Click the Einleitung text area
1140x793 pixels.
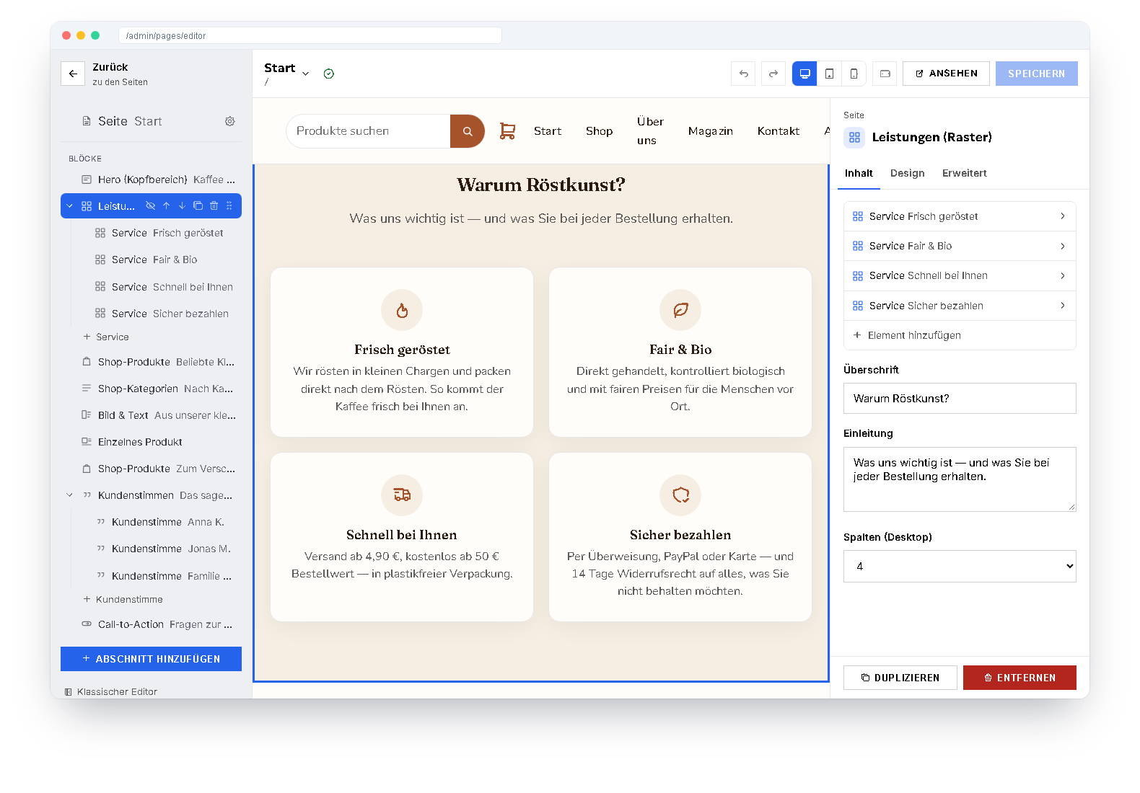point(960,479)
